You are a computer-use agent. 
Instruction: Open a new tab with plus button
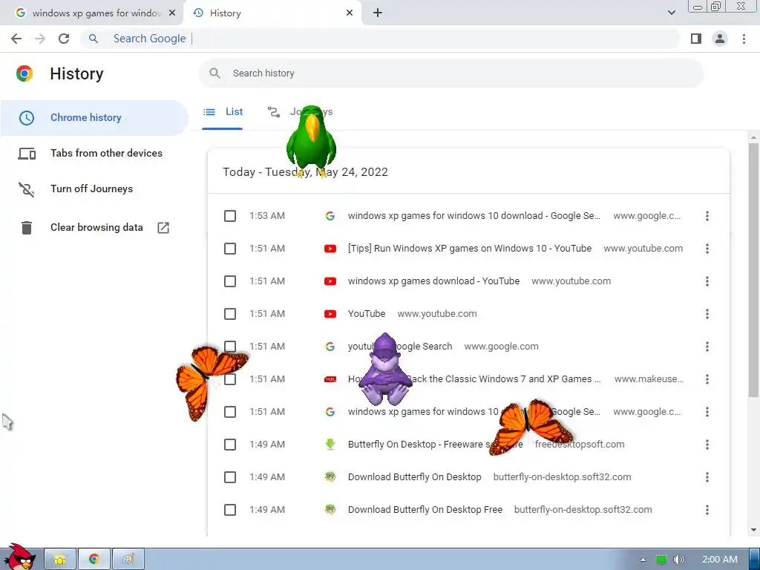pyautogui.click(x=378, y=13)
